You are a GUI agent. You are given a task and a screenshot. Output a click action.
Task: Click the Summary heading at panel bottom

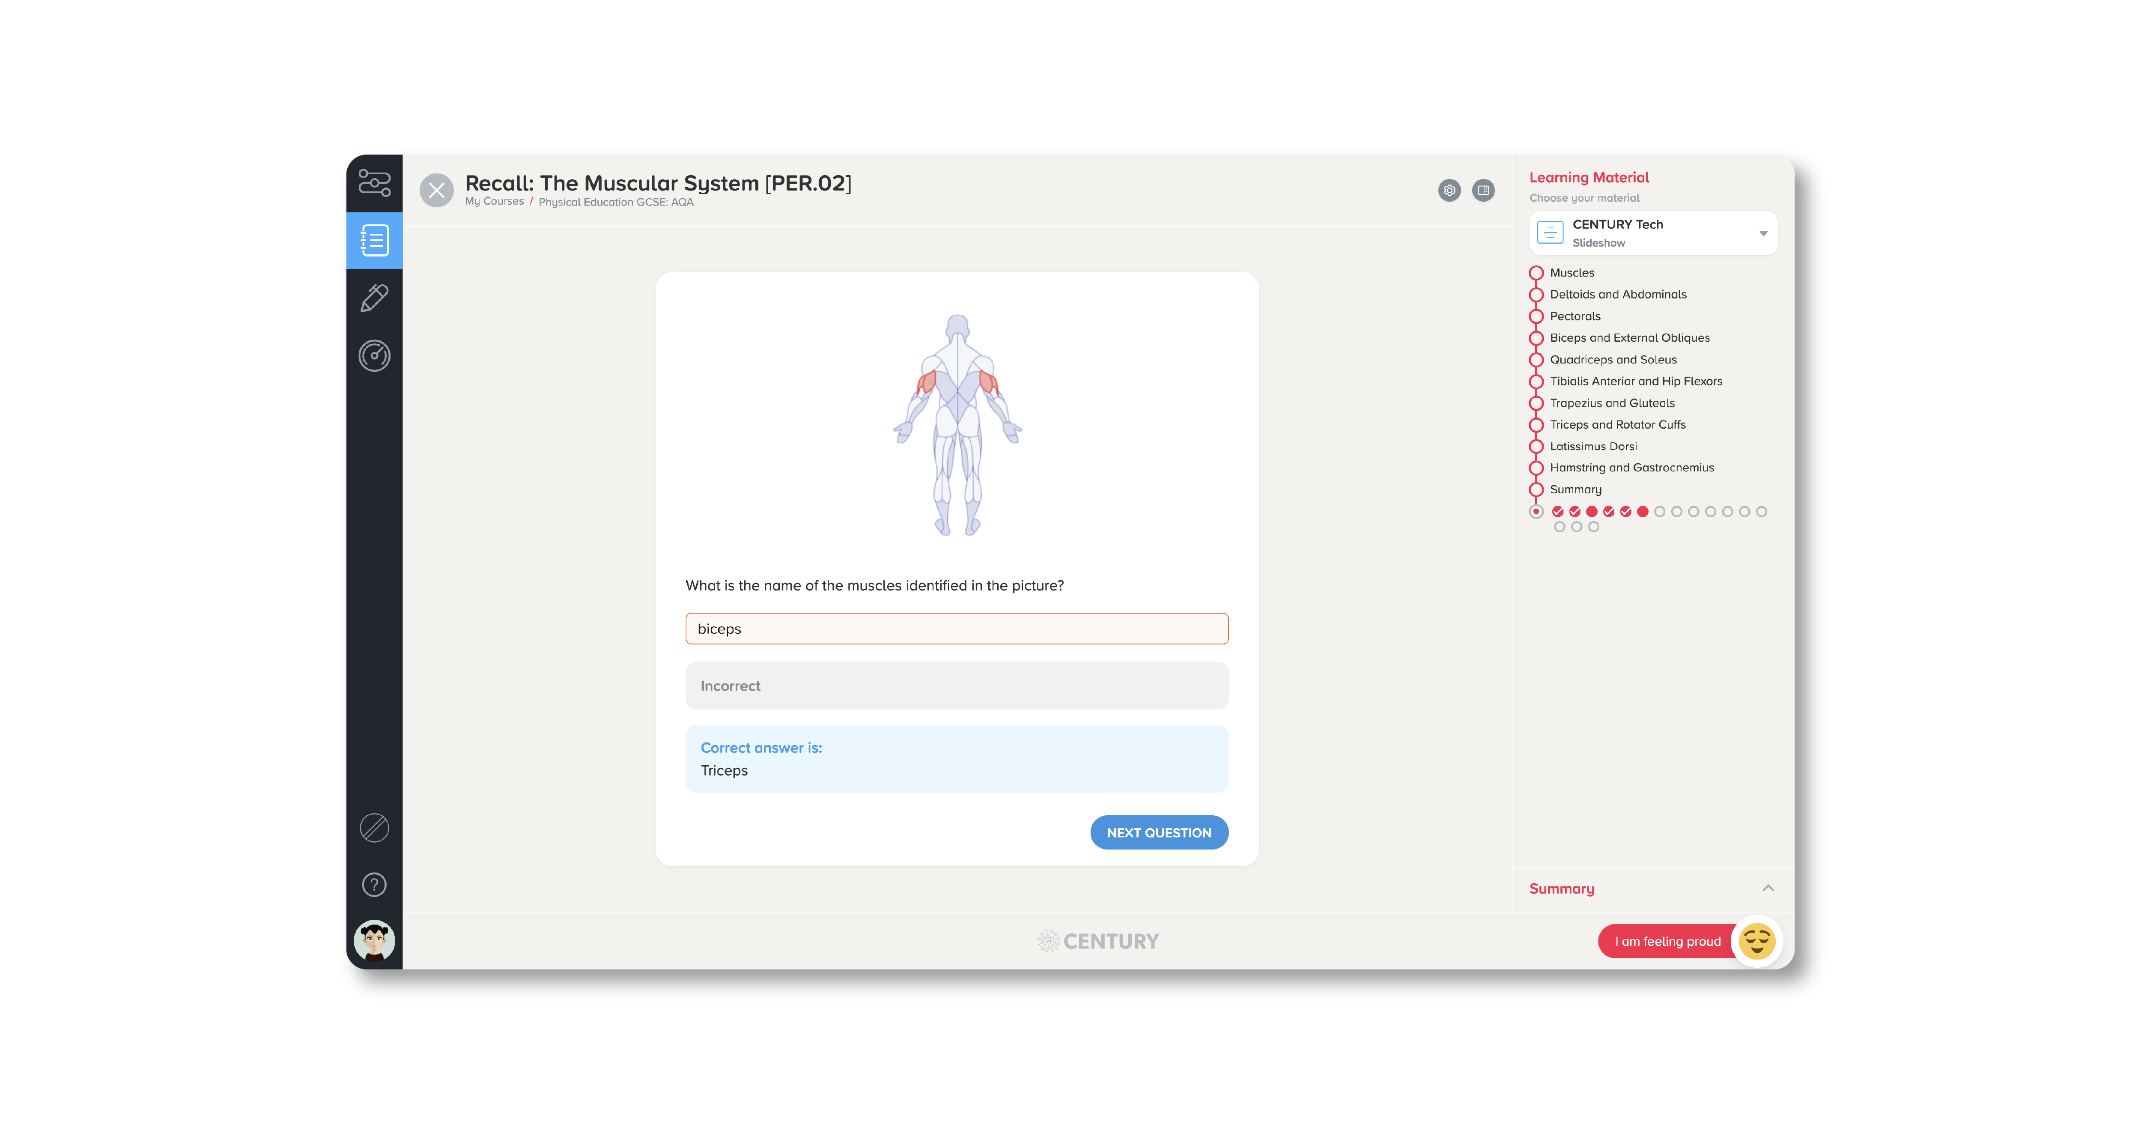pos(1562,889)
